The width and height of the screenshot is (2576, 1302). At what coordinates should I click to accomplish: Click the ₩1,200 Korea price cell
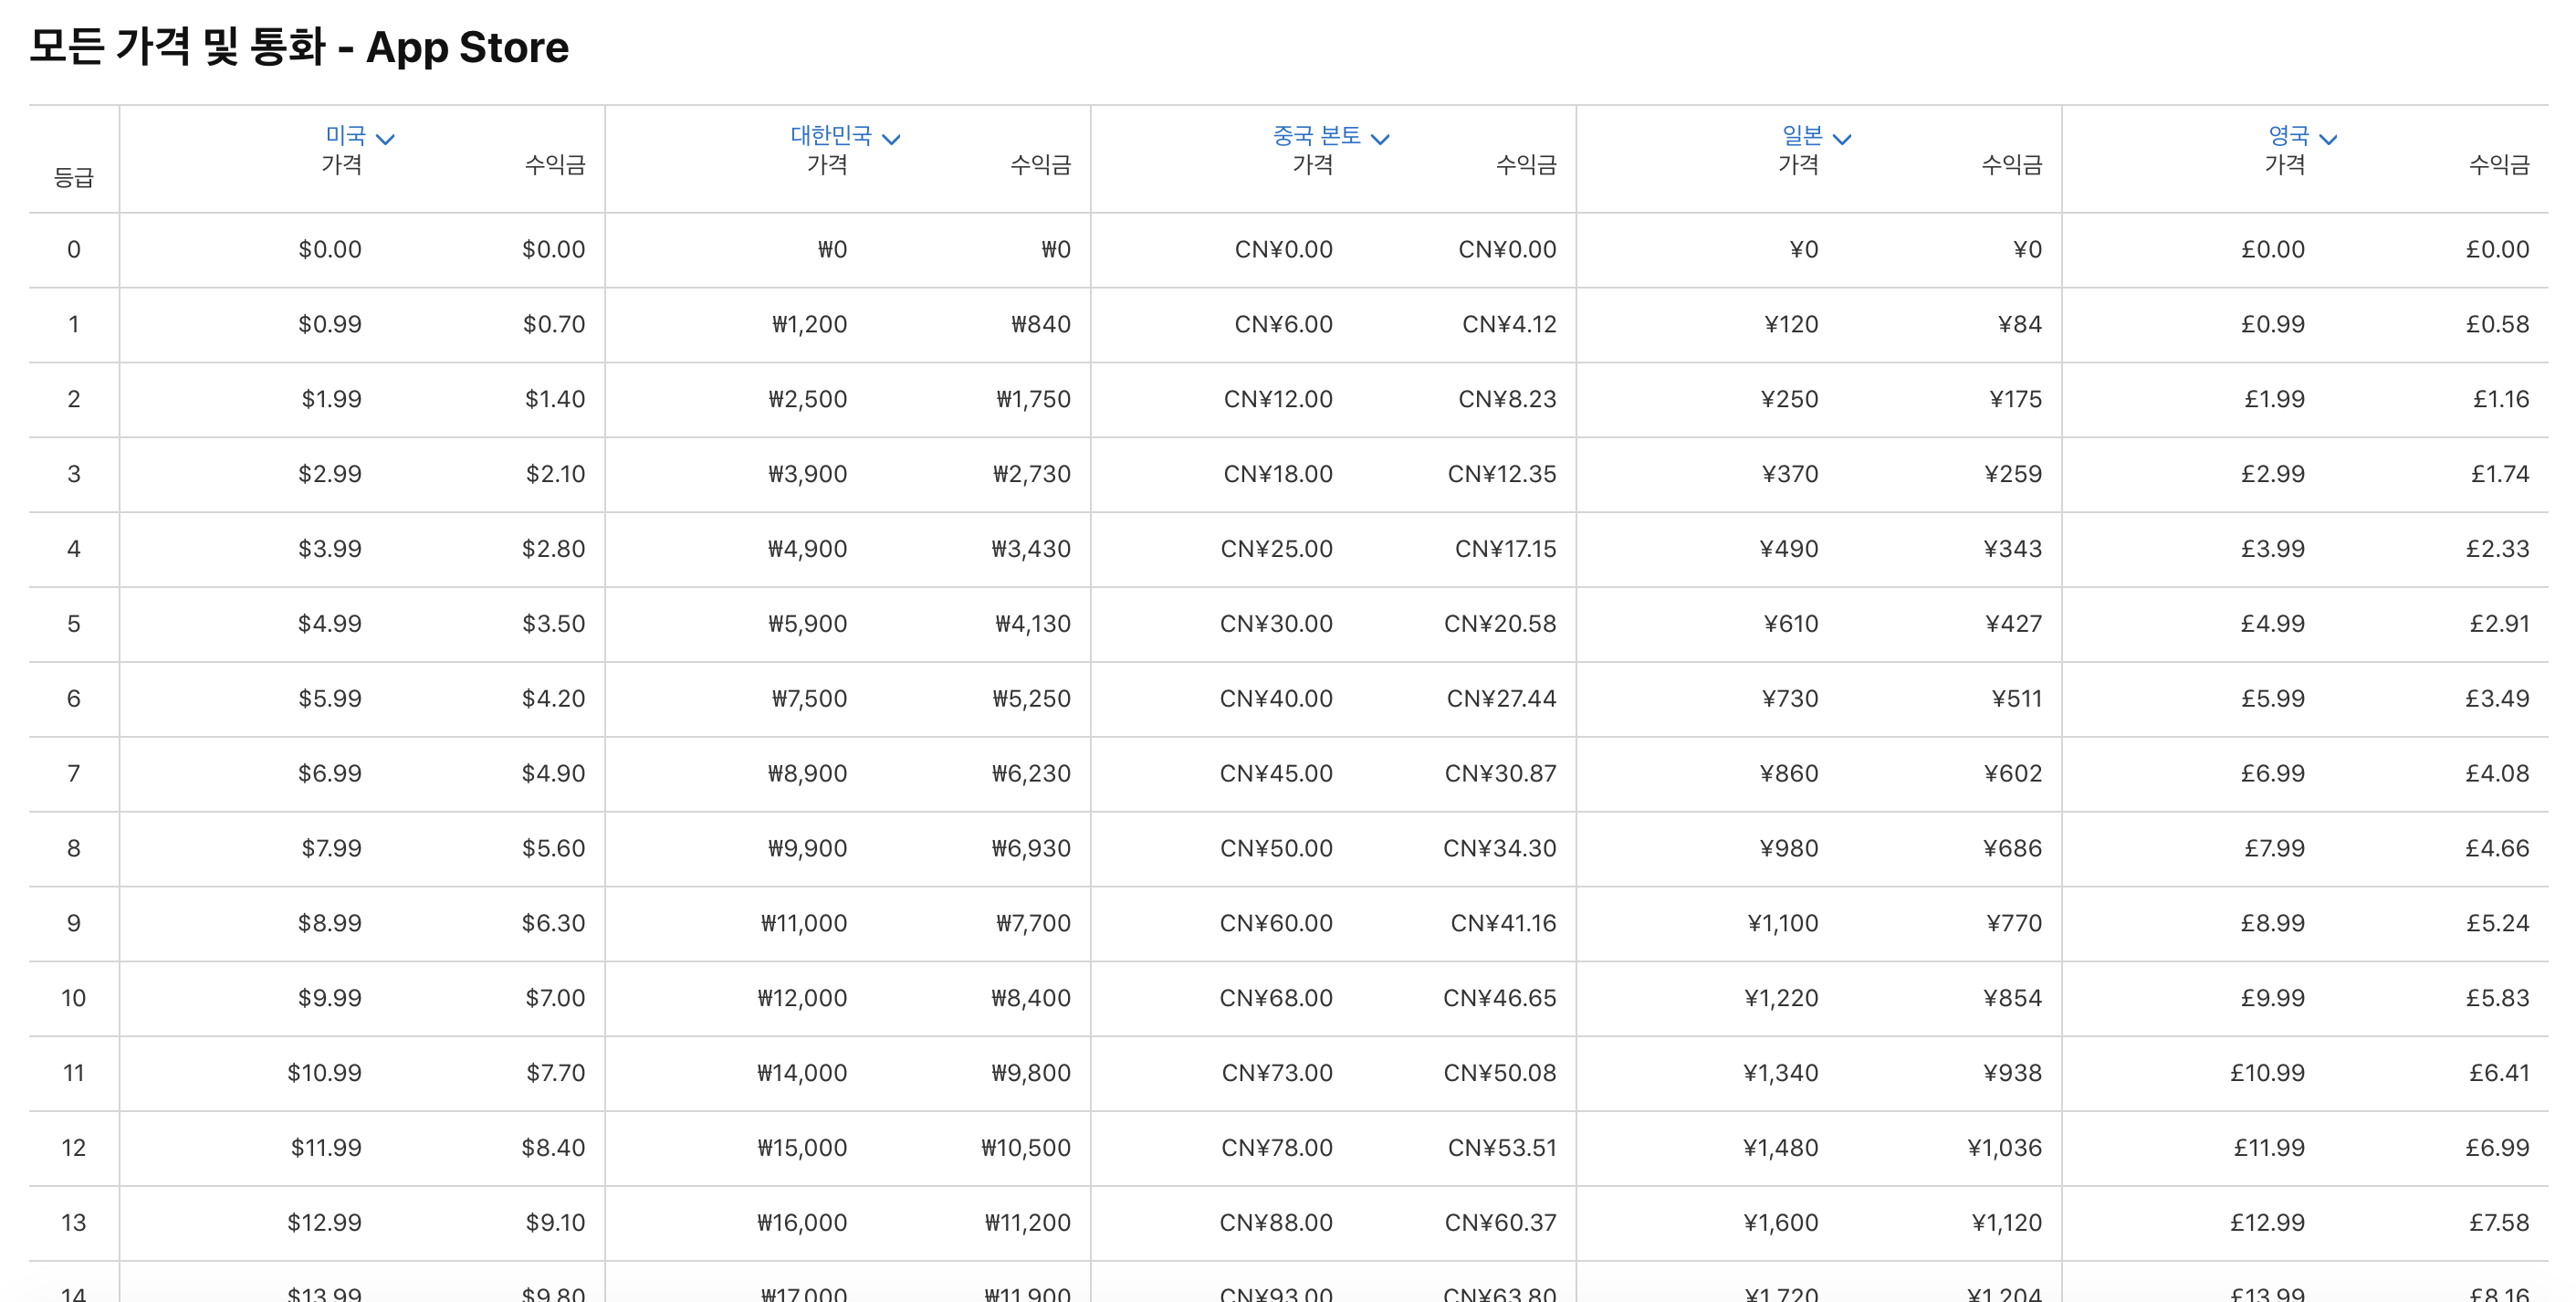point(809,324)
